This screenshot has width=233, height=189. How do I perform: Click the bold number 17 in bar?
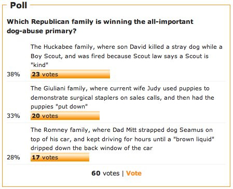click(x=36, y=157)
